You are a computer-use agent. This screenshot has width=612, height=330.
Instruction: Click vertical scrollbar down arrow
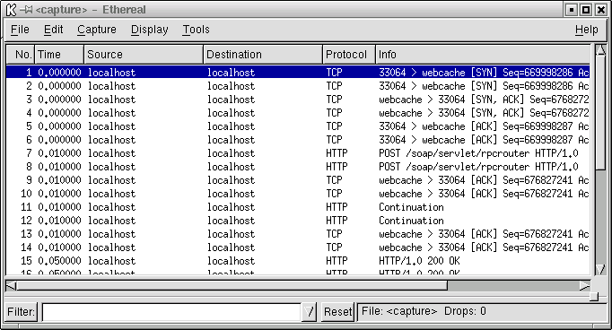point(600,269)
